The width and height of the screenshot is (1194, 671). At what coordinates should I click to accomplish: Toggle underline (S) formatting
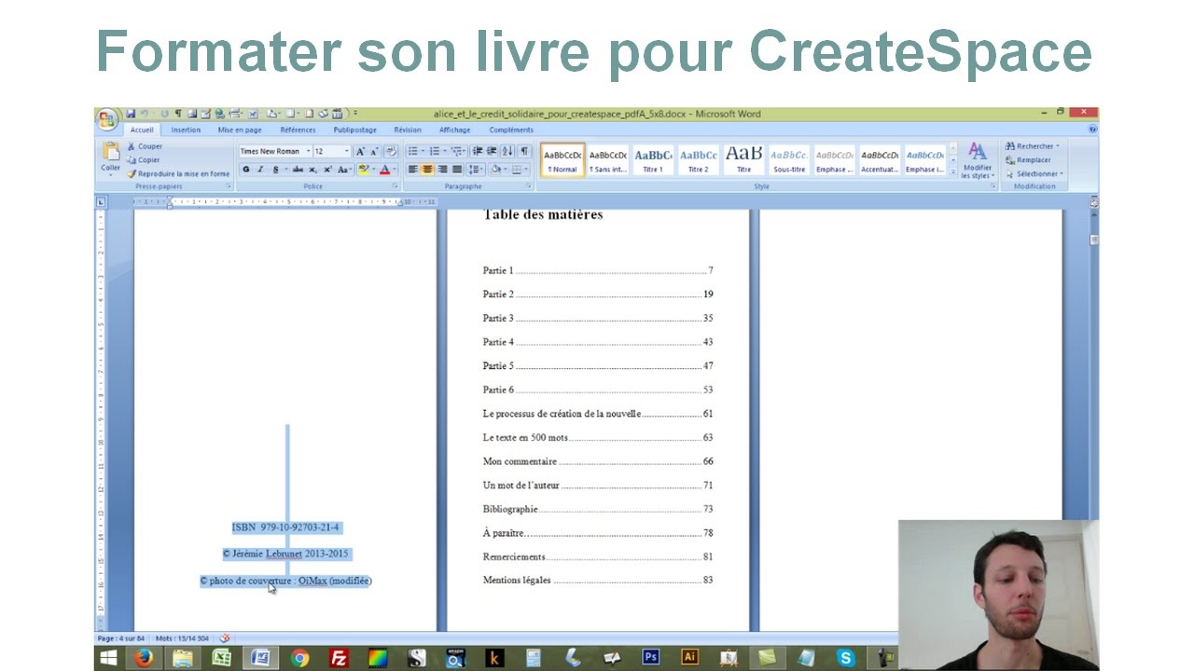[275, 170]
